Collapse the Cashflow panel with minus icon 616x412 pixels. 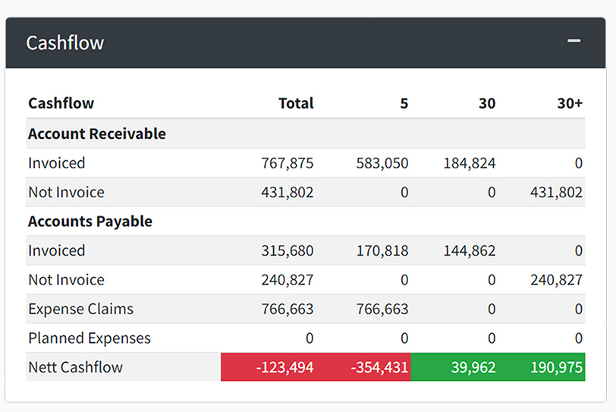[x=574, y=41]
